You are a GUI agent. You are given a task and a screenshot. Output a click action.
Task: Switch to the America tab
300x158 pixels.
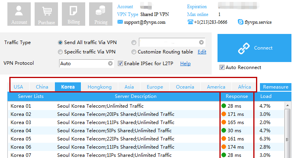coord(216,87)
